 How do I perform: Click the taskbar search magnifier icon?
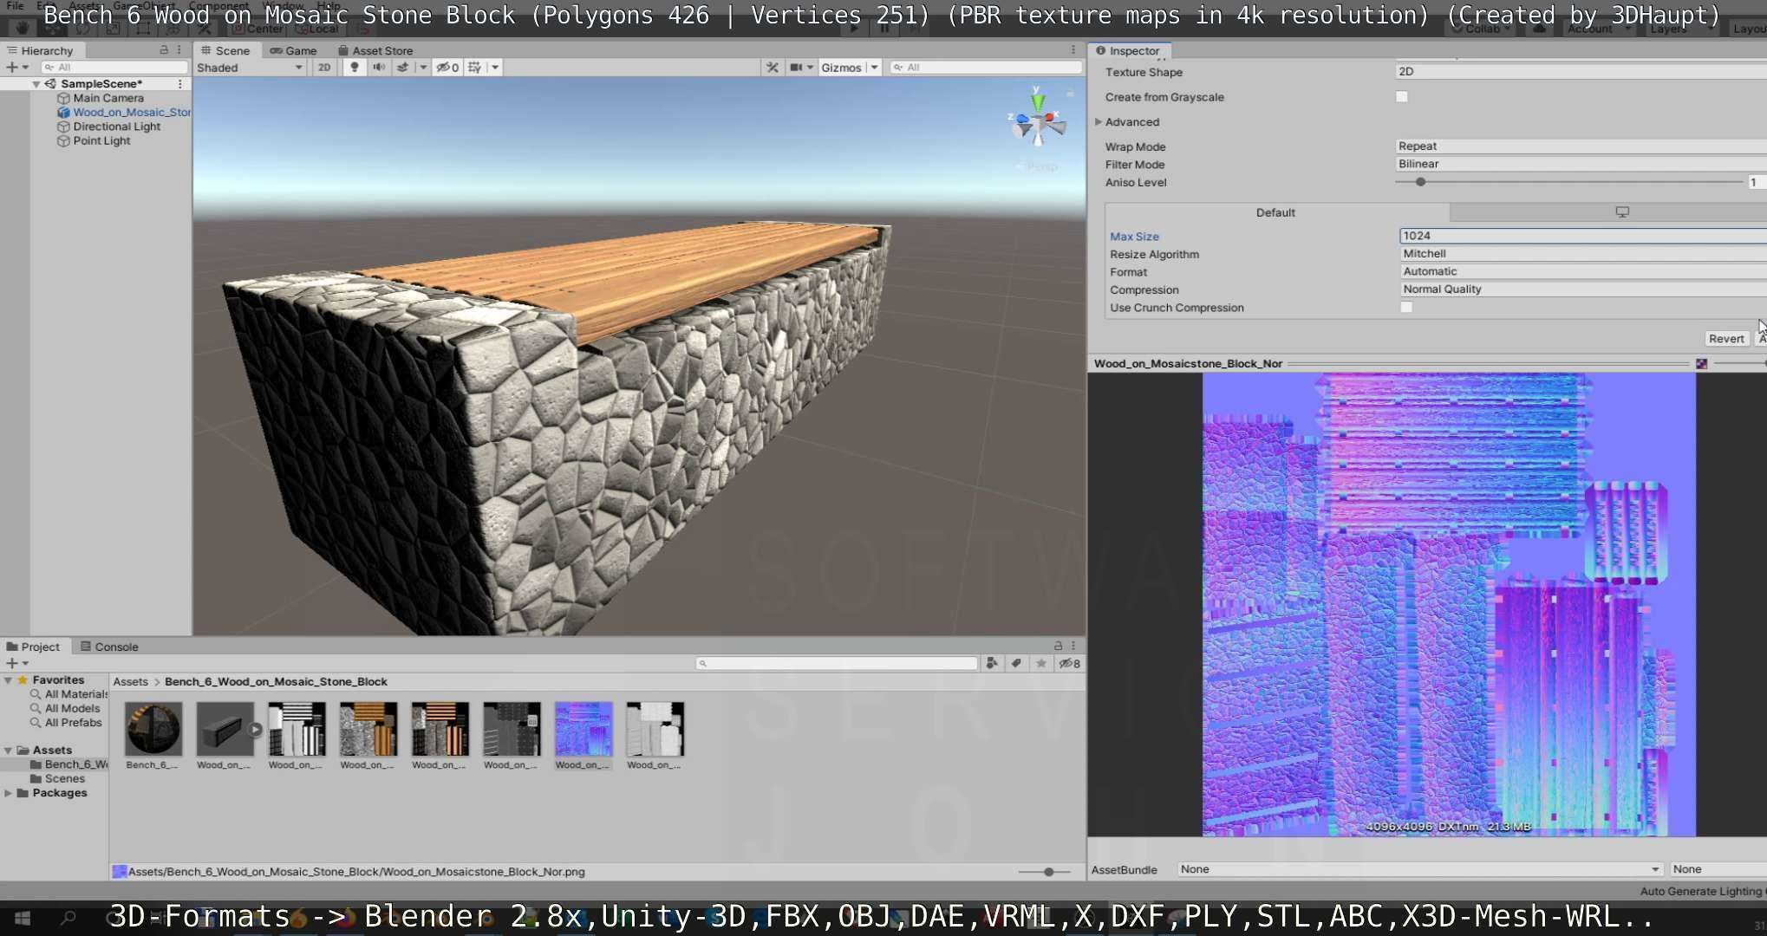click(68, 918)
